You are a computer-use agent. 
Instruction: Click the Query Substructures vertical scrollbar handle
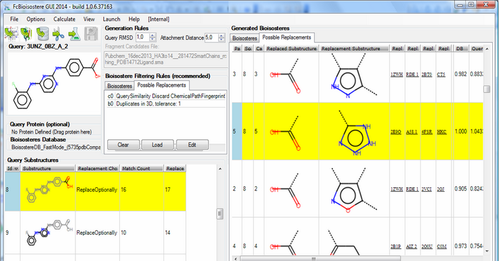click(x=220, y=214)
